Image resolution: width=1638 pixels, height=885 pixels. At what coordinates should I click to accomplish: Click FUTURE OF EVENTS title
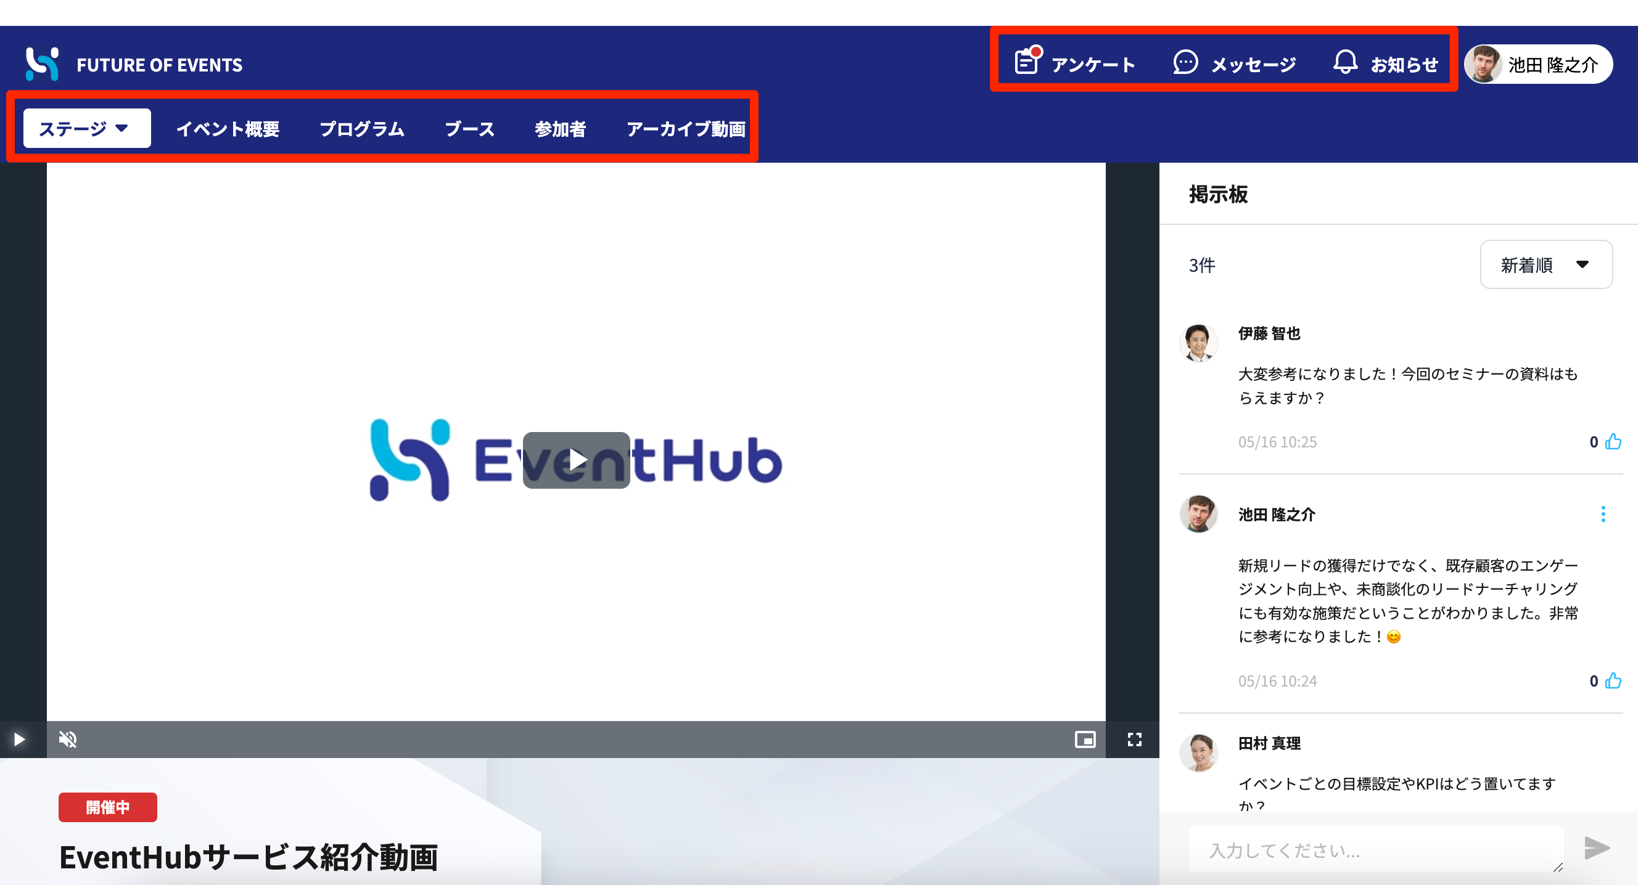[x=160, y=65]
